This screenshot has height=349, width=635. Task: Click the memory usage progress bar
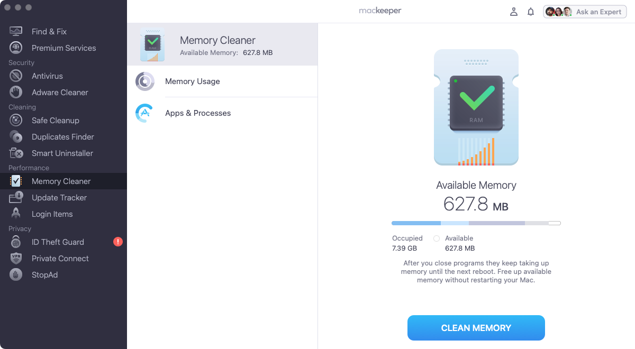pos(475,223)
